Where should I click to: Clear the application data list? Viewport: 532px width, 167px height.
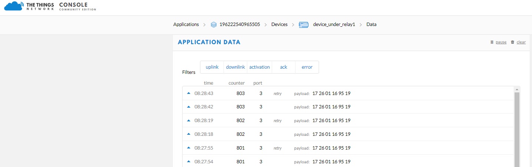click(521, 42)
